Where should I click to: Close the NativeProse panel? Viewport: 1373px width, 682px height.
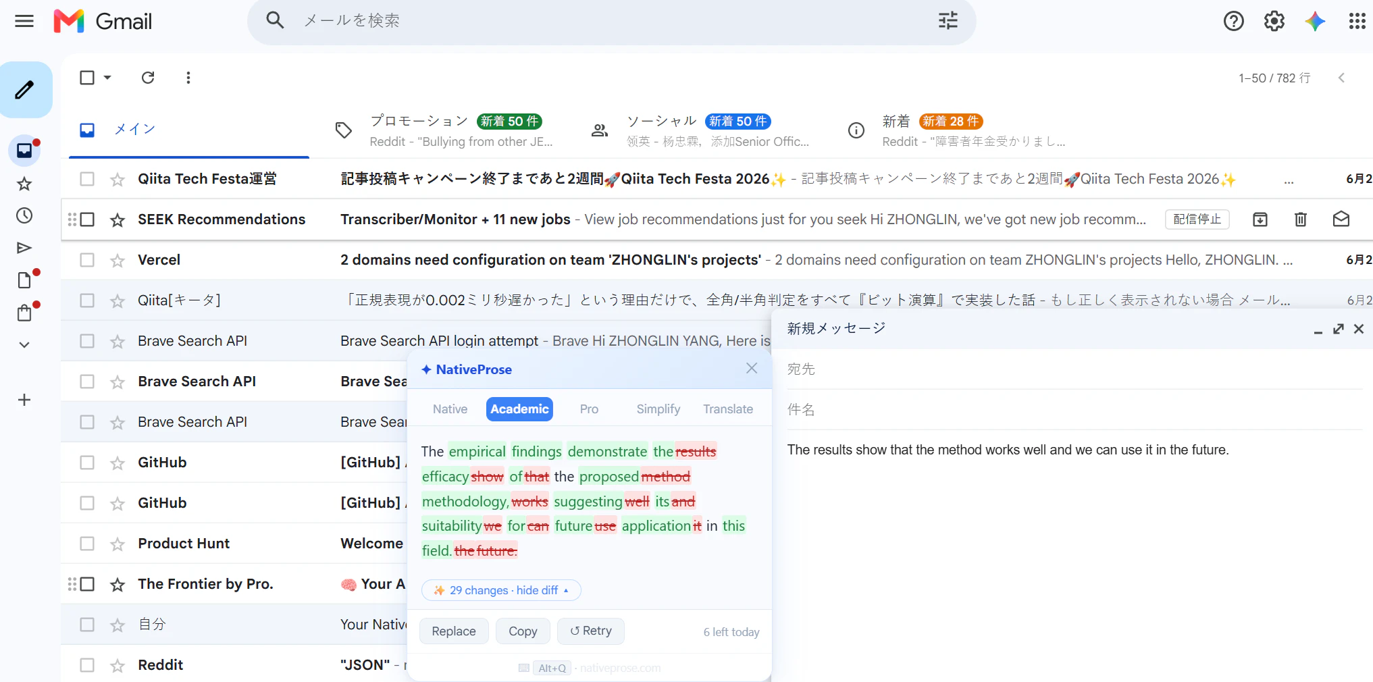[752, 369]
